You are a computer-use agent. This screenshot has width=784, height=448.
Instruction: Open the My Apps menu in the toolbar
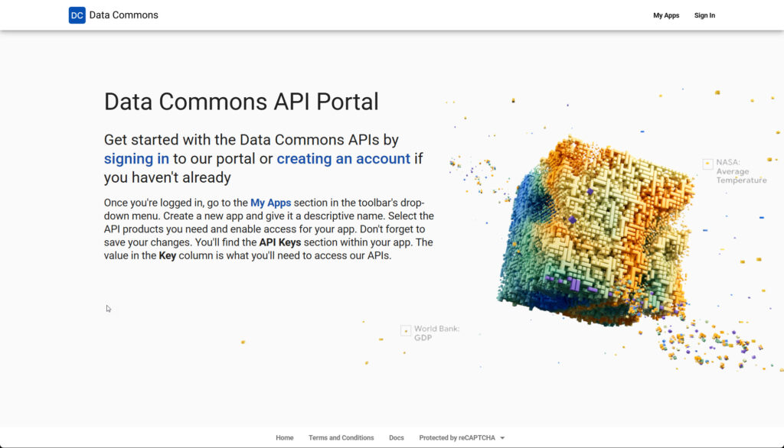click(665, 15)
